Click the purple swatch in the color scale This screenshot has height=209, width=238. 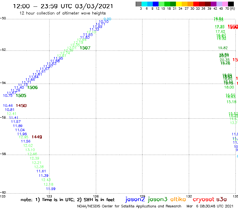[x=214, y=4]
